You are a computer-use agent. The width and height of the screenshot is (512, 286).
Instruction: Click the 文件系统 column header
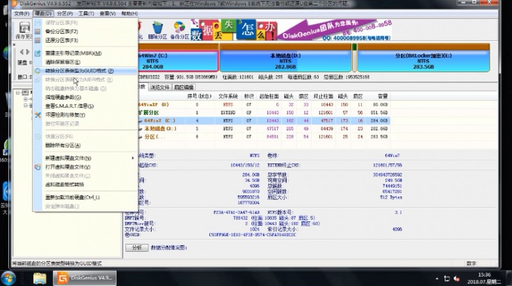(228, 96)
